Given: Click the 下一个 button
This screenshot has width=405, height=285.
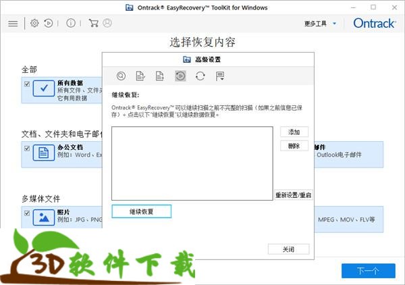Looking at the screenshot, I should point(369,271).
